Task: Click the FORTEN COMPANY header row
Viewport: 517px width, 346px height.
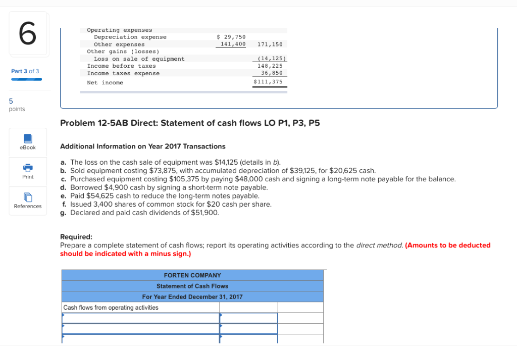Action: [192, 275]
